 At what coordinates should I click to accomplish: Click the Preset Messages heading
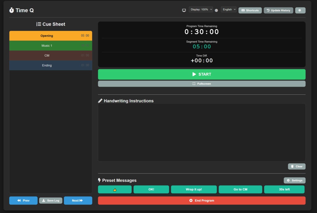(119, 180)
